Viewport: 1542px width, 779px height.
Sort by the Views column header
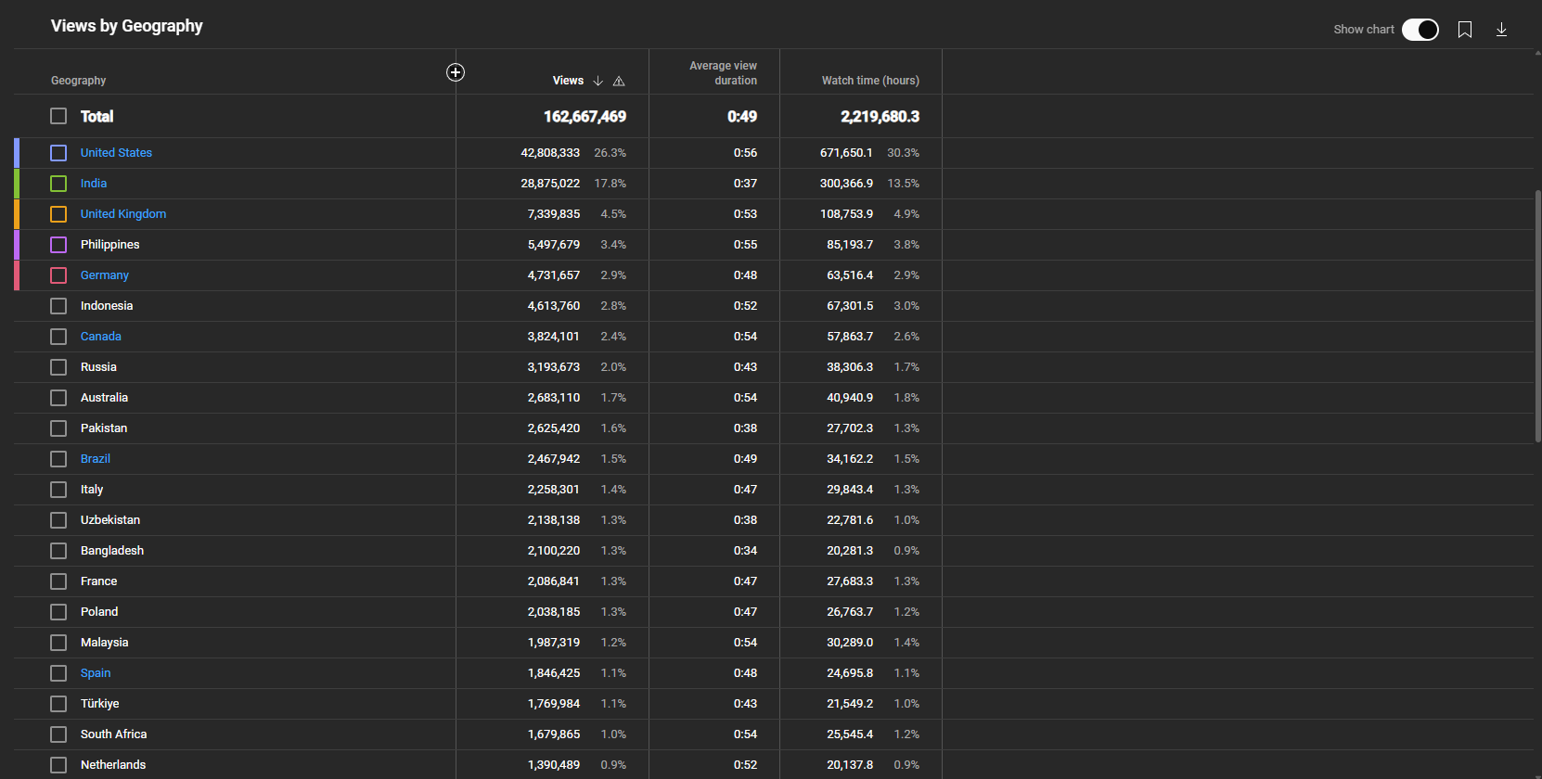[568, 81]
